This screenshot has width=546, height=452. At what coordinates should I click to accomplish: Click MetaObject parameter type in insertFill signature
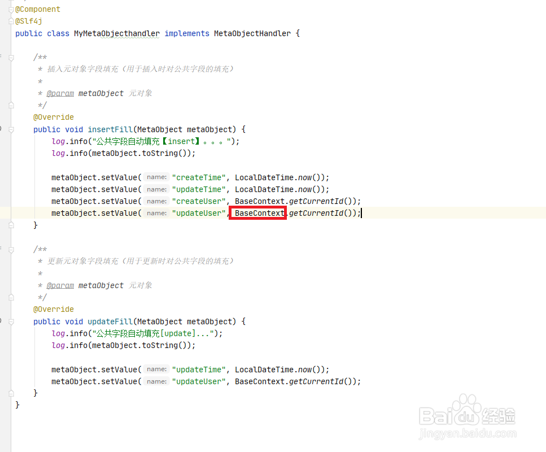(x=160, y=129)
